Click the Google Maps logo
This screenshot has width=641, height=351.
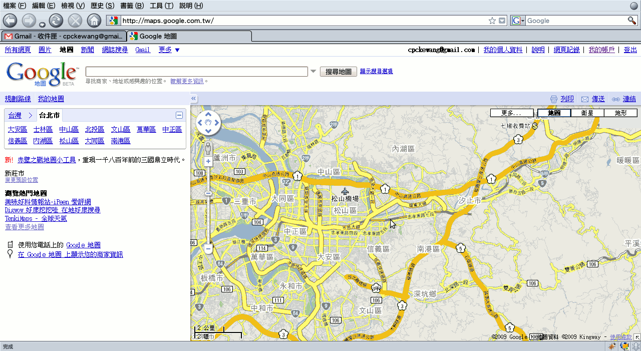(x=42, y=74)
